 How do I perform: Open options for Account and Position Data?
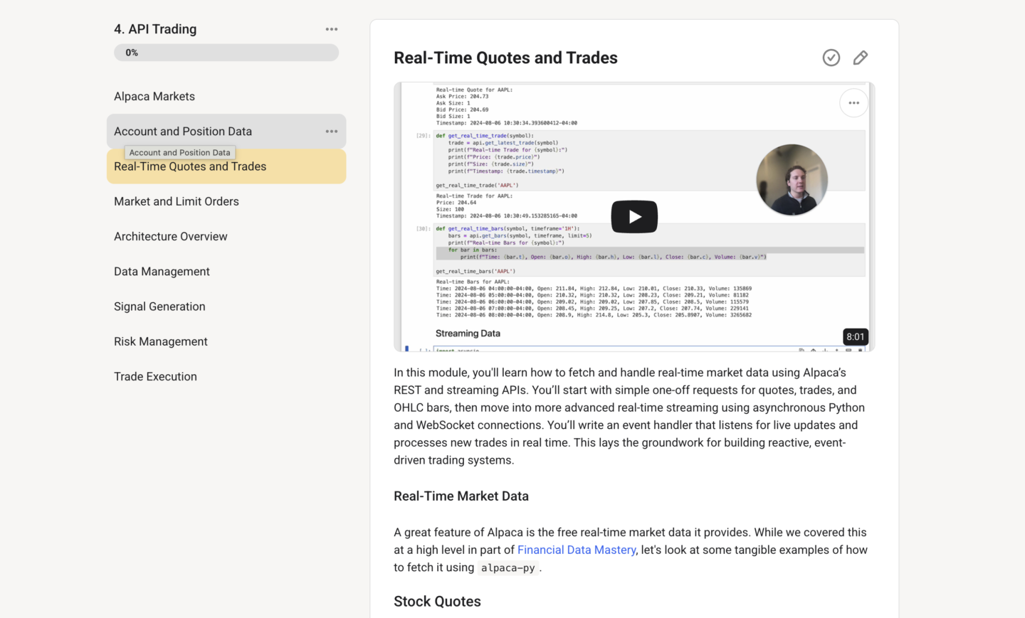[x=332, y=132]
